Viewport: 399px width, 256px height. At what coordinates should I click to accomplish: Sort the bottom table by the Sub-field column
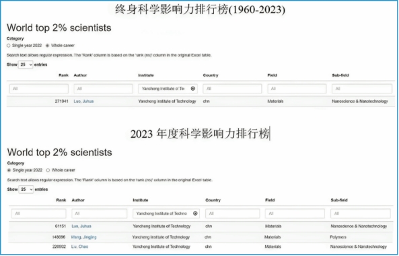[x=339, y=200]
